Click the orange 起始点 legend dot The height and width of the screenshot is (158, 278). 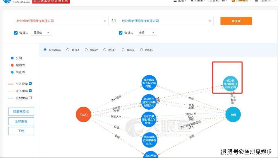click(x=12, y=65)
